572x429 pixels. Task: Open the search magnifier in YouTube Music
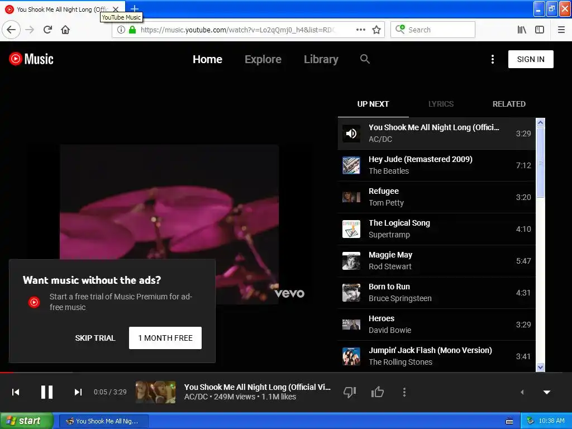[365, 59]
